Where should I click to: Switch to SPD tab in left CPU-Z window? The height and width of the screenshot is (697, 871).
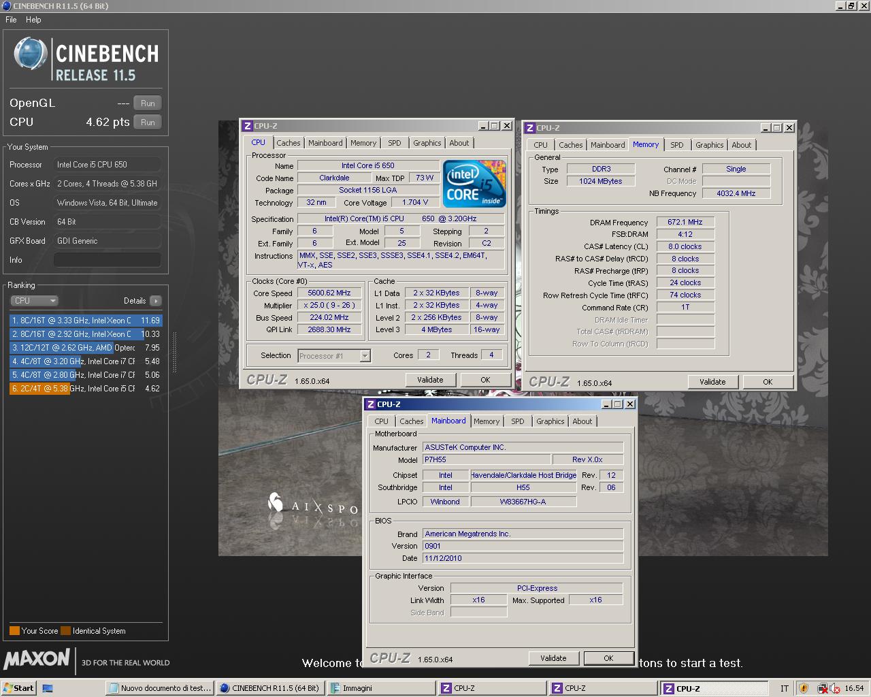pos(395,143)
